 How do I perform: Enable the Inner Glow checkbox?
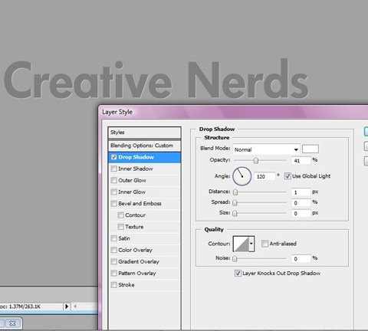pyautogui.click(x=113, y=192)
